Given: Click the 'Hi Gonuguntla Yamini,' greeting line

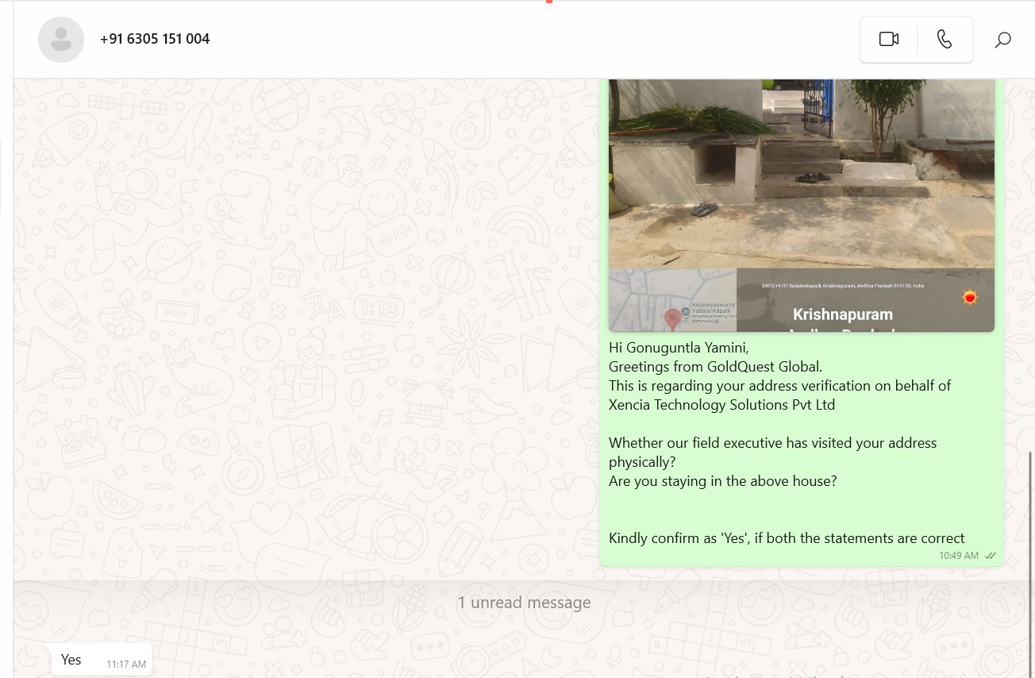Looking at the screenshot, I should pyautogui.click(x=679, y=347).
